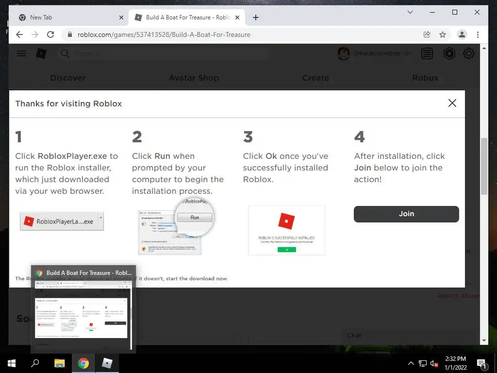Close the 'Thanks for visiting Roblox' dialog
The width and height of the screenshot is (497, 373).
[452, 103]
